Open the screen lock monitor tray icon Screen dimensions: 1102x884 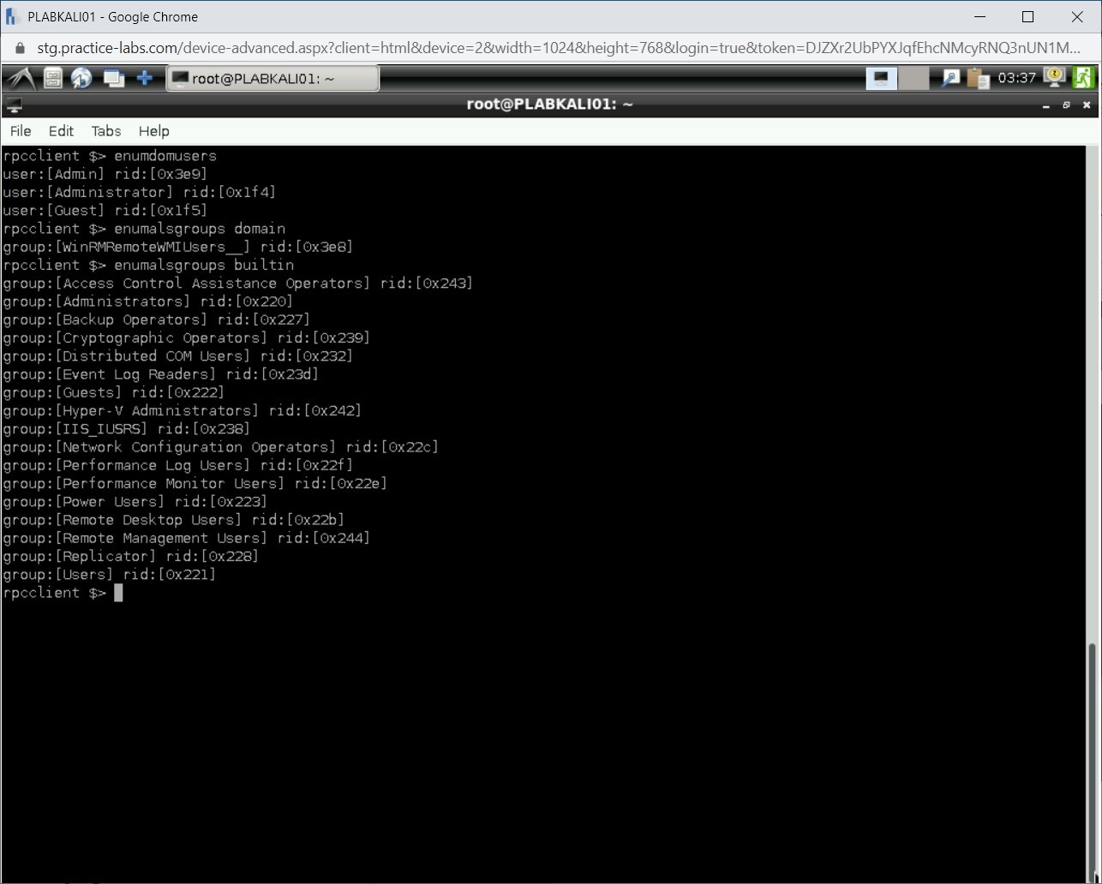pos(1055,78)
